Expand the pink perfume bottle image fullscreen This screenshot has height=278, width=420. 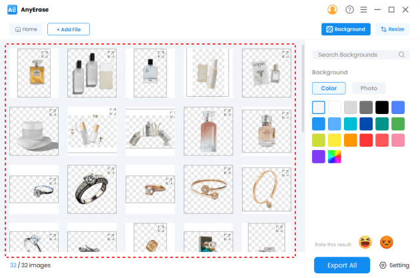tap(227, 113)
